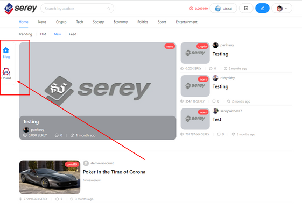The image size is (302, 204).
Task: Click the wallet icon button
Action: tap(246, 9)
